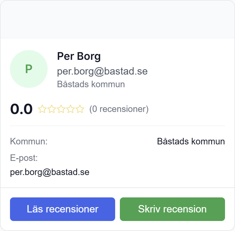Click the green P avatar circle

(29, 69)
